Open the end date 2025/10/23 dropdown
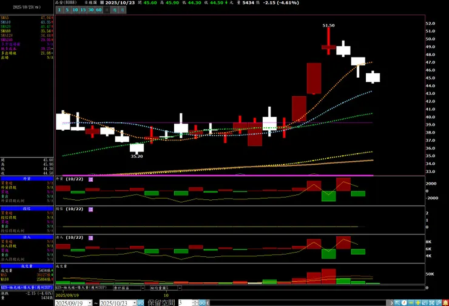Image resolution: width=449 pixels, height=306 pixels. pos(134,303)
